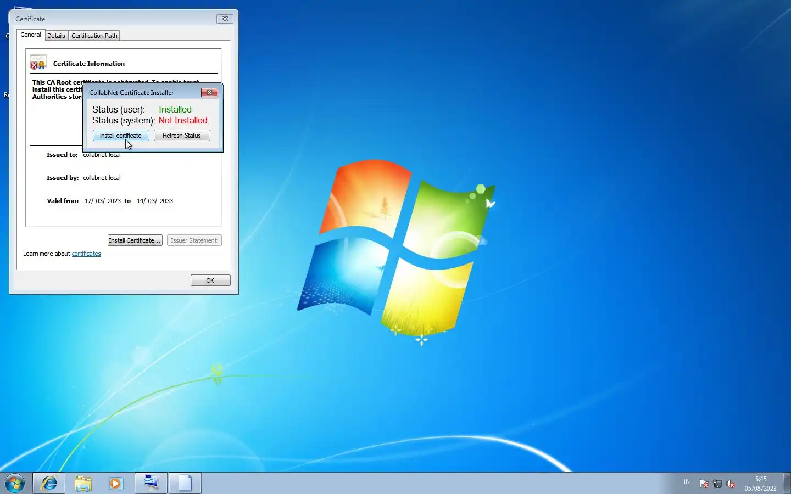Click the Valid from date 17/03/2023
Image resolution: width=791 pixels, height=494 pixels.
click(103, 201)
